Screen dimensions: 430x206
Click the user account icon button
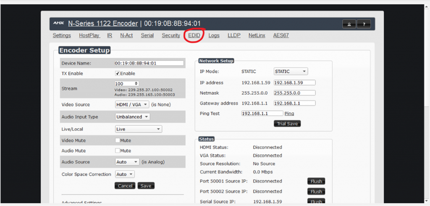point(349,24)
